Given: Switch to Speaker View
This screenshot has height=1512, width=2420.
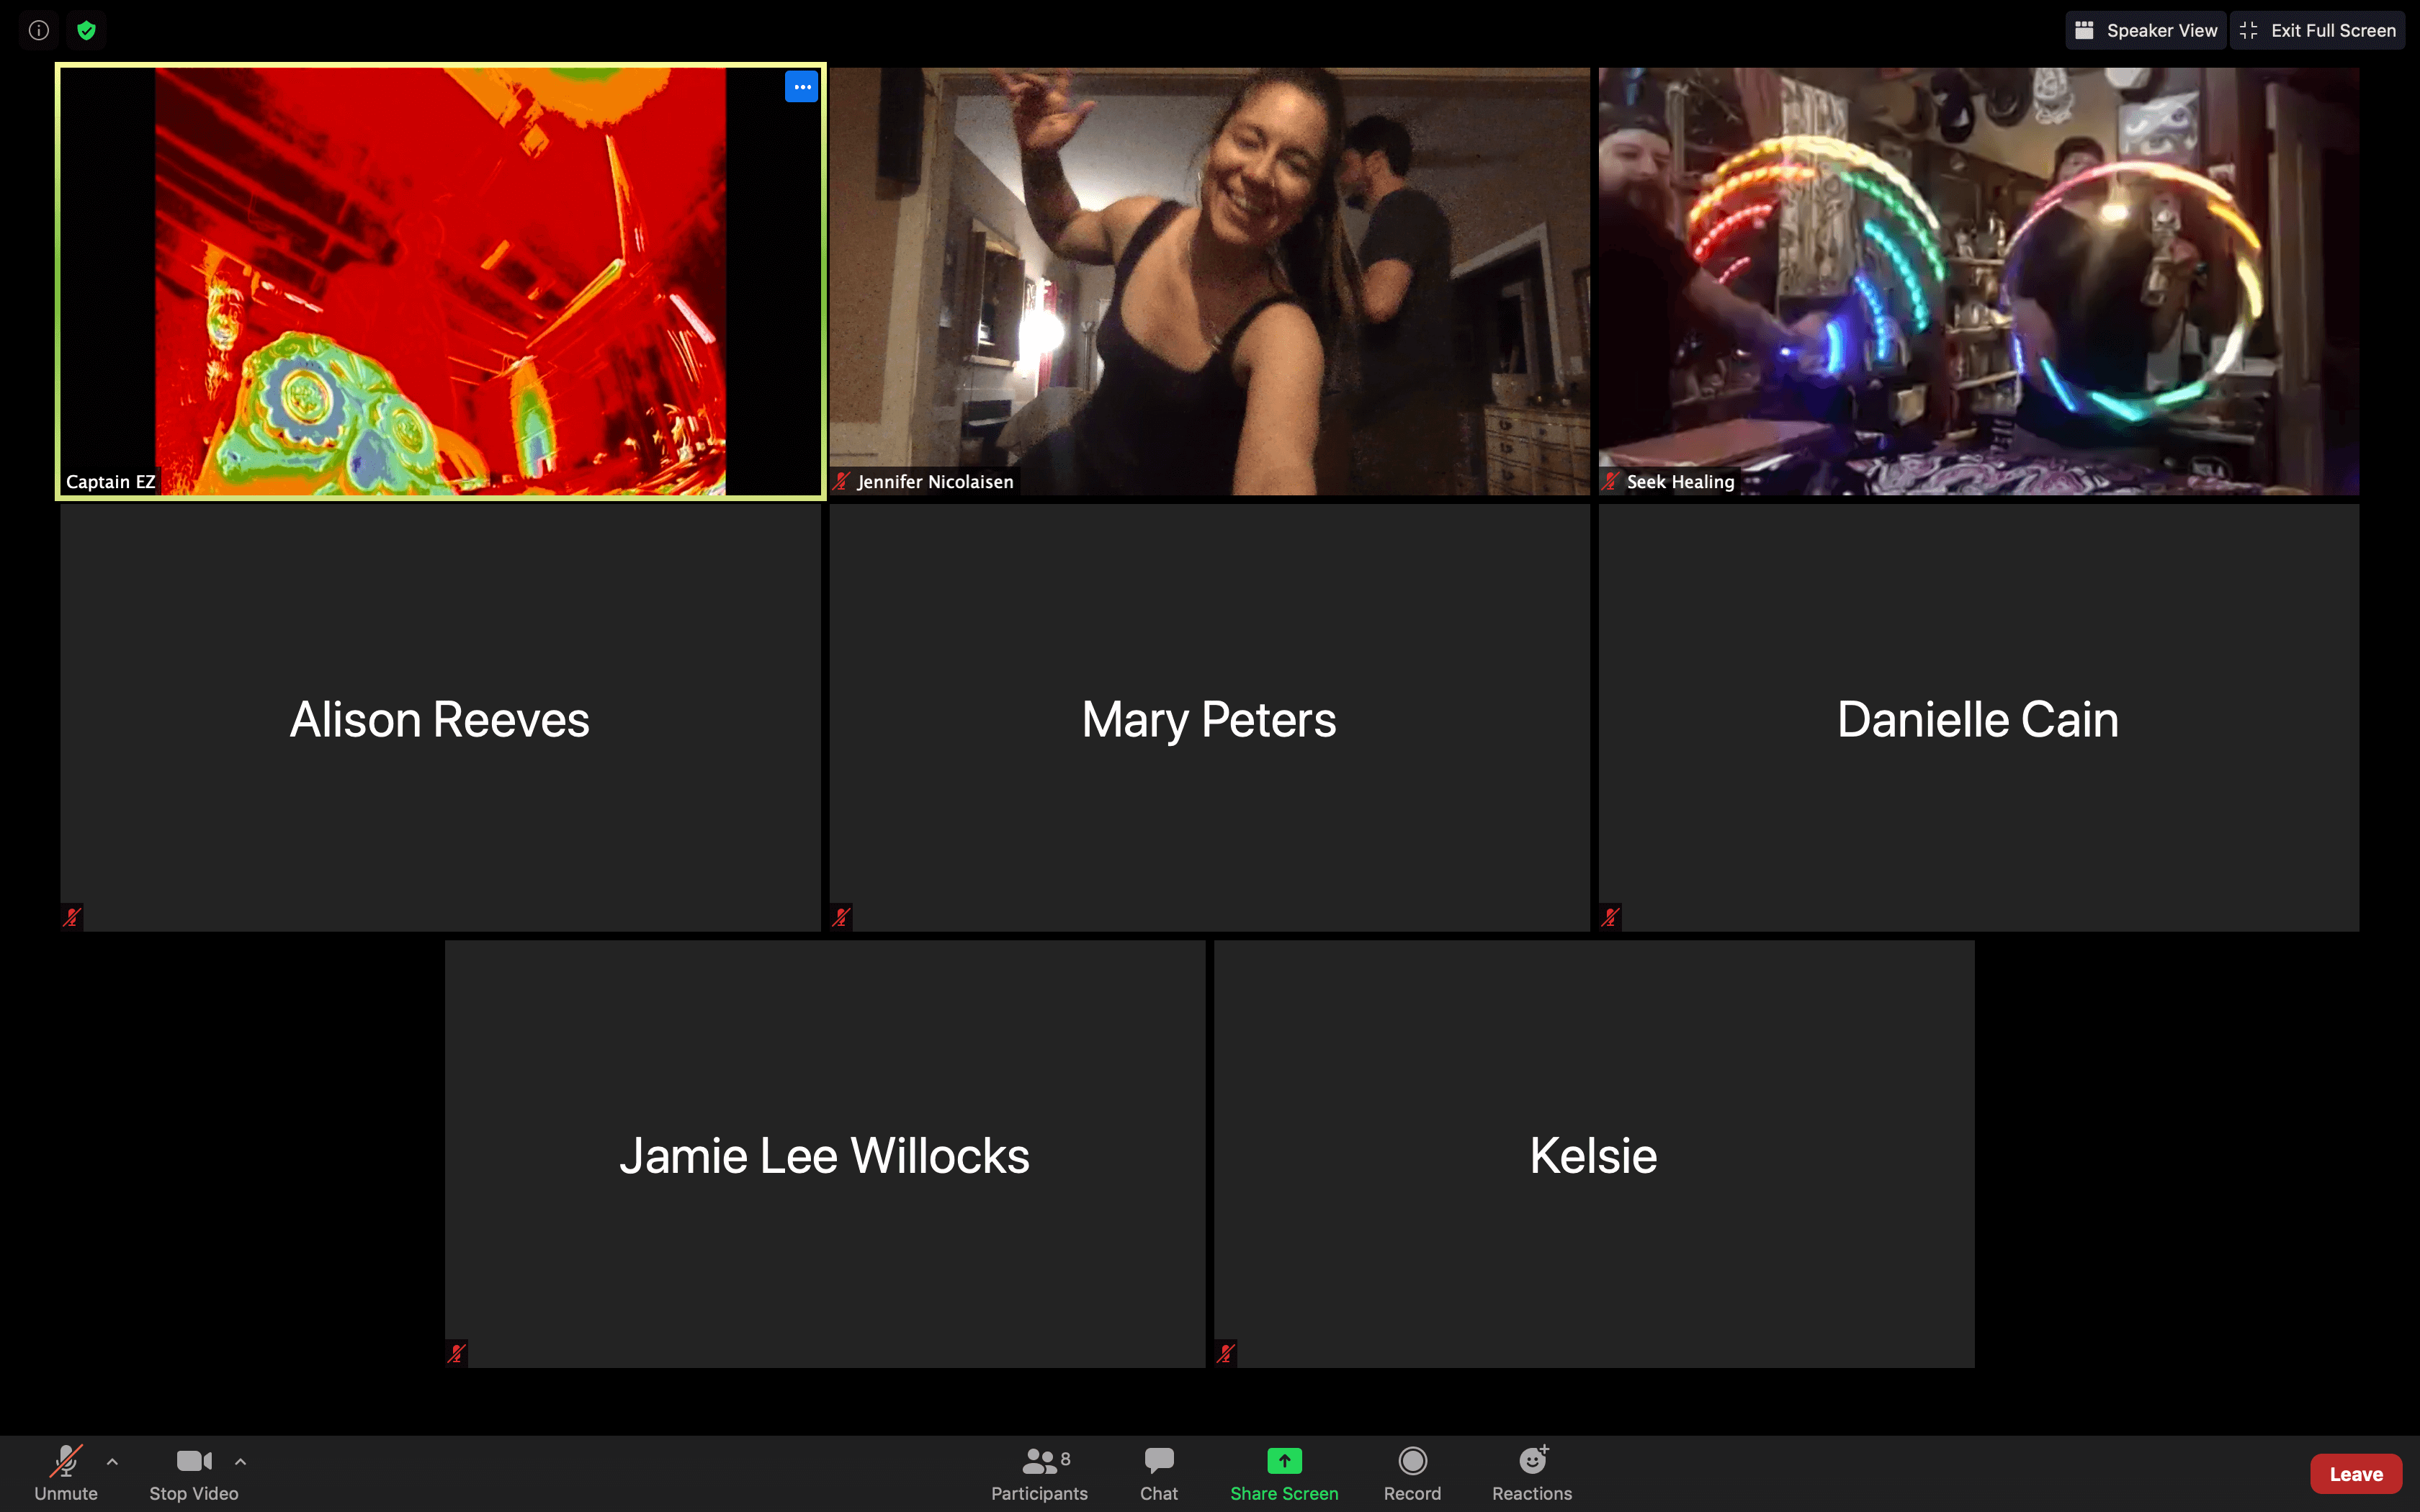Looking at the screenshot, I should click(x=2146, y=30).
